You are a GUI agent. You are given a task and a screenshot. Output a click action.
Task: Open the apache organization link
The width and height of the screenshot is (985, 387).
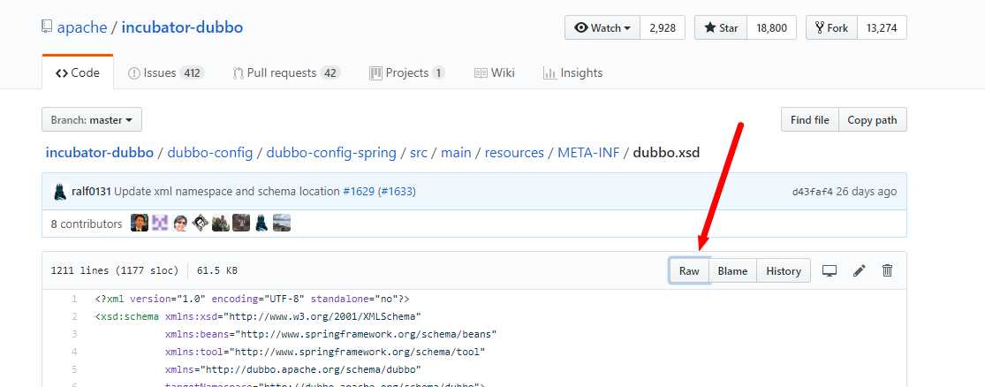click(81, 27)
